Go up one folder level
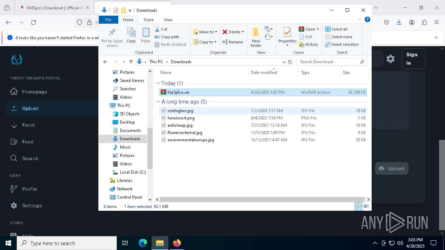 131,62
